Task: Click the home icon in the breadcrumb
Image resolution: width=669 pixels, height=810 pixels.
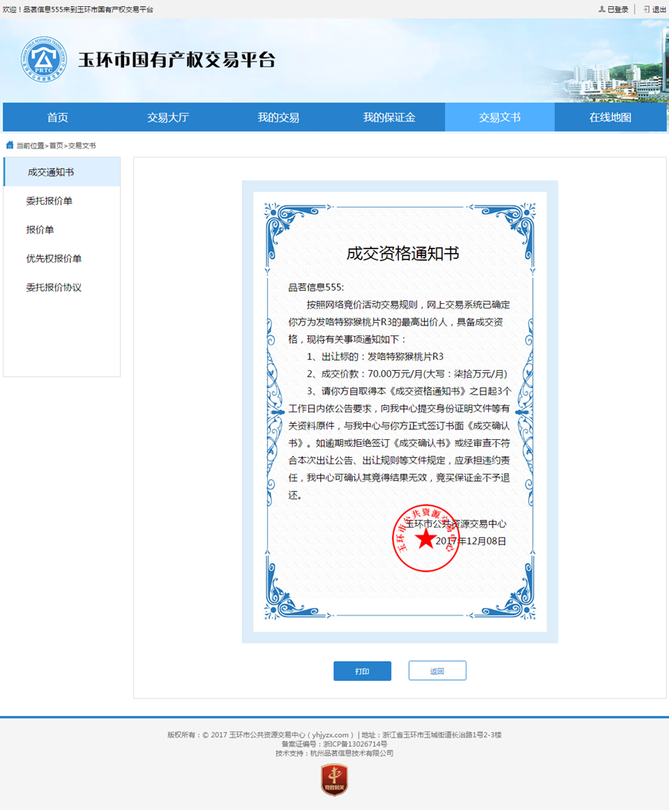Action: 9,145
